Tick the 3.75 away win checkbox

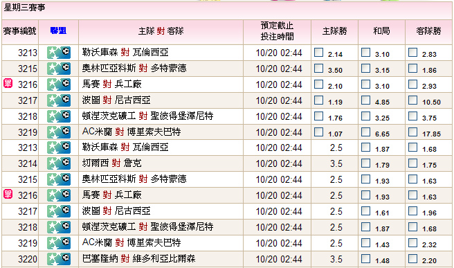413,116
